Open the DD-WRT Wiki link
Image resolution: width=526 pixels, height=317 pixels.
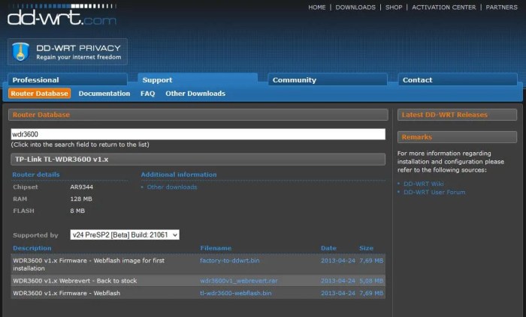[423, 184]
